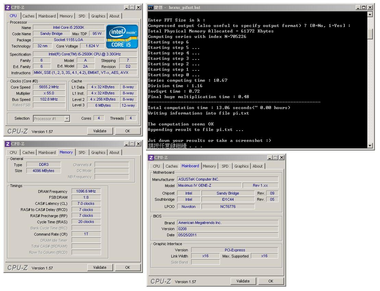Viewport: 380px width, 291px height.
Task: Show Graphics tab in the CPU window
Action: [98, 16]
